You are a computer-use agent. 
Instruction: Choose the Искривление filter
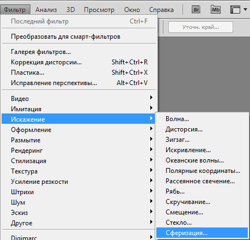click(x=202, y=150)
